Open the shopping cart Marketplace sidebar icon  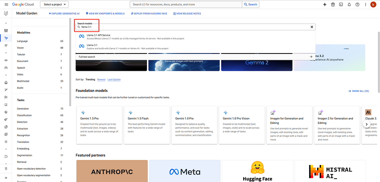(6, 169)
